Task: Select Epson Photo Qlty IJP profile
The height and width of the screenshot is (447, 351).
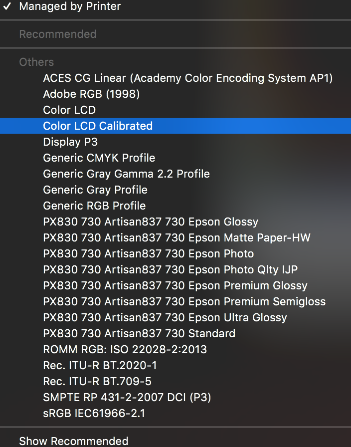Action: coord(170,269)
